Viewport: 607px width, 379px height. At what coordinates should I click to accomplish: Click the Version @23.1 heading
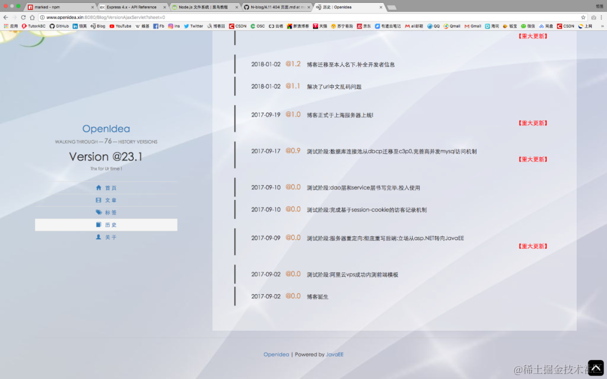coord(106,157)
